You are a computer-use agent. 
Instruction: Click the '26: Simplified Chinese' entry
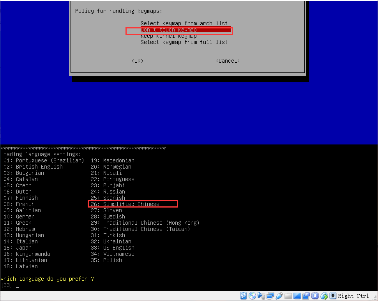(x=125, y=204)
